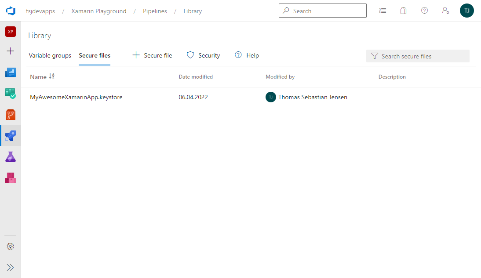
Task: Open Test Plans flask icon
Action: pyautogui.click(x=11, y=157)
